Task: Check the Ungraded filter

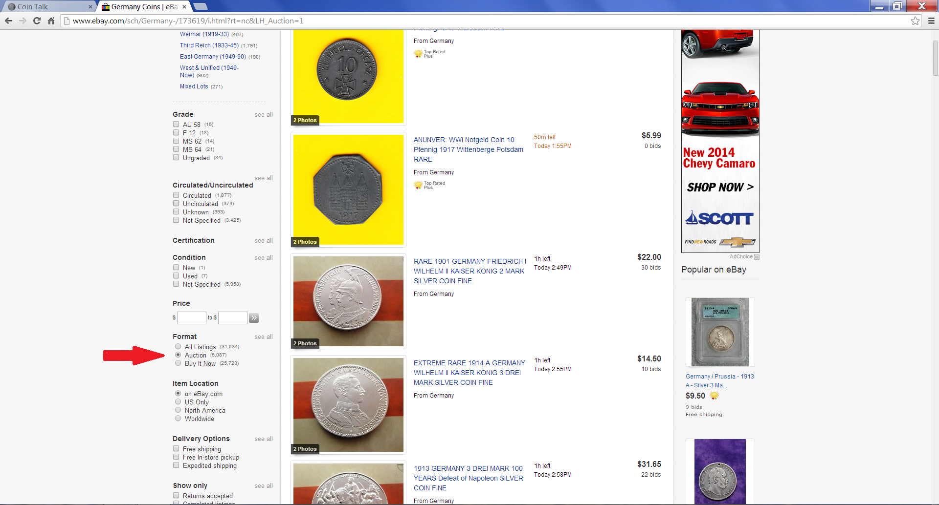Action: pos(176,157)
